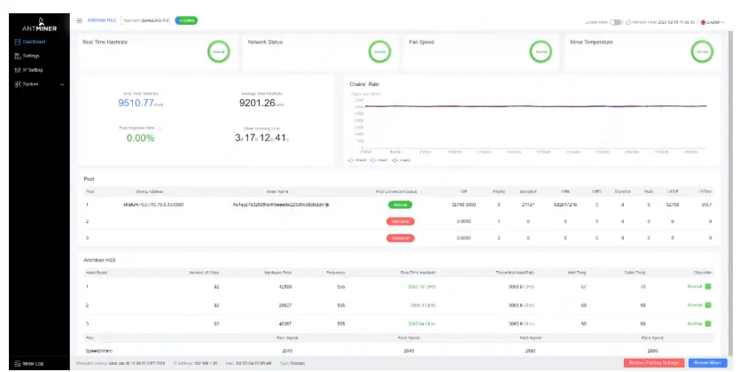The height and width of the screenshot is (372, 740).
Task: Toggle the chain0 legend series
Action: (357, 160)
